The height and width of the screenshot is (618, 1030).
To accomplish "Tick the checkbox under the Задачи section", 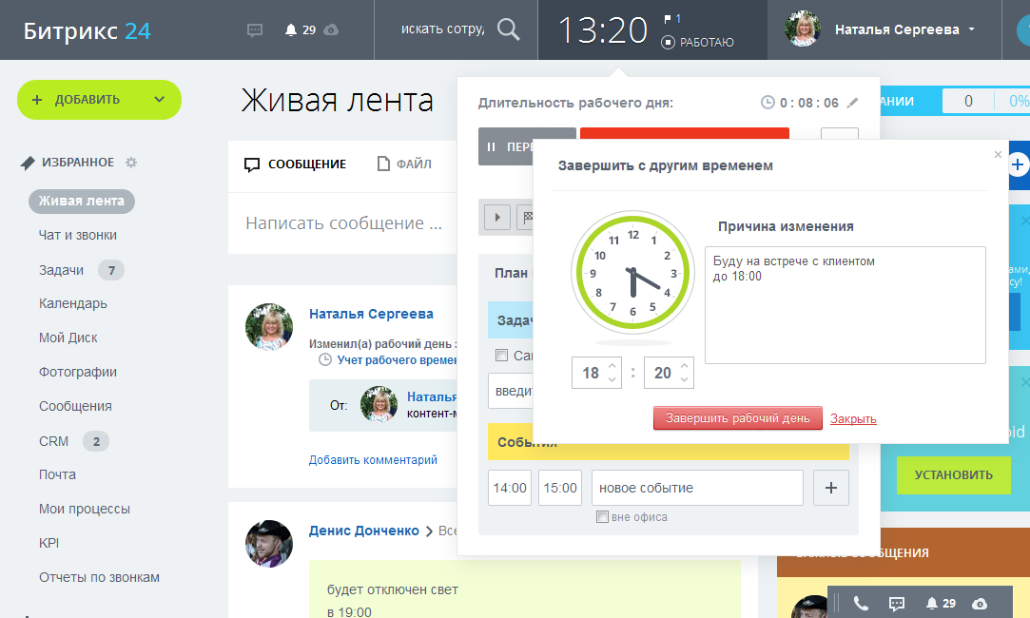I will pyautogui.click(x=501, y=355).
